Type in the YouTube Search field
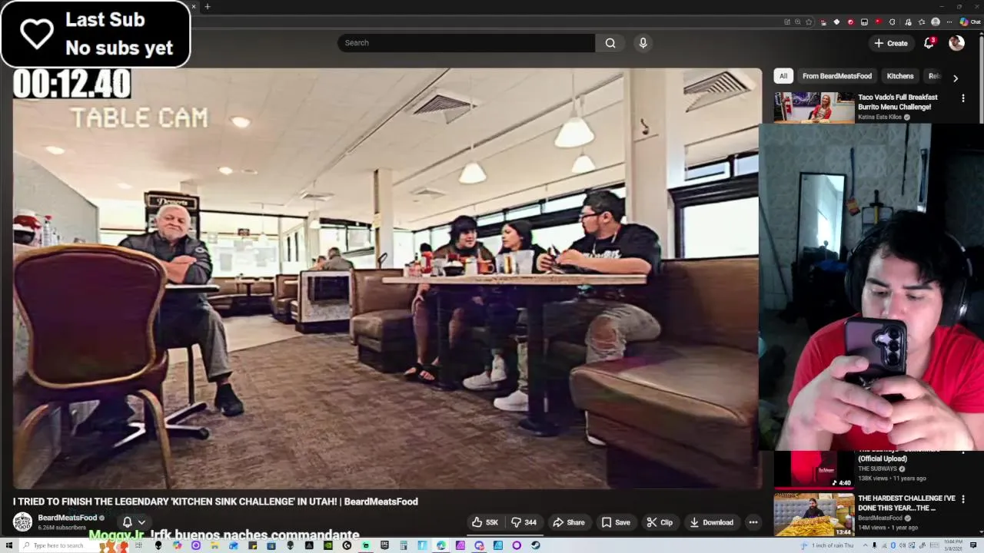The image size is (984, 553). tap(466, 43)
